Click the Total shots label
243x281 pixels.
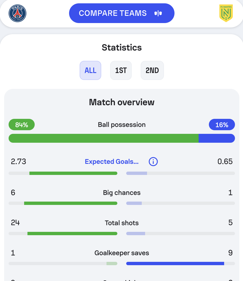coord(122,223)
